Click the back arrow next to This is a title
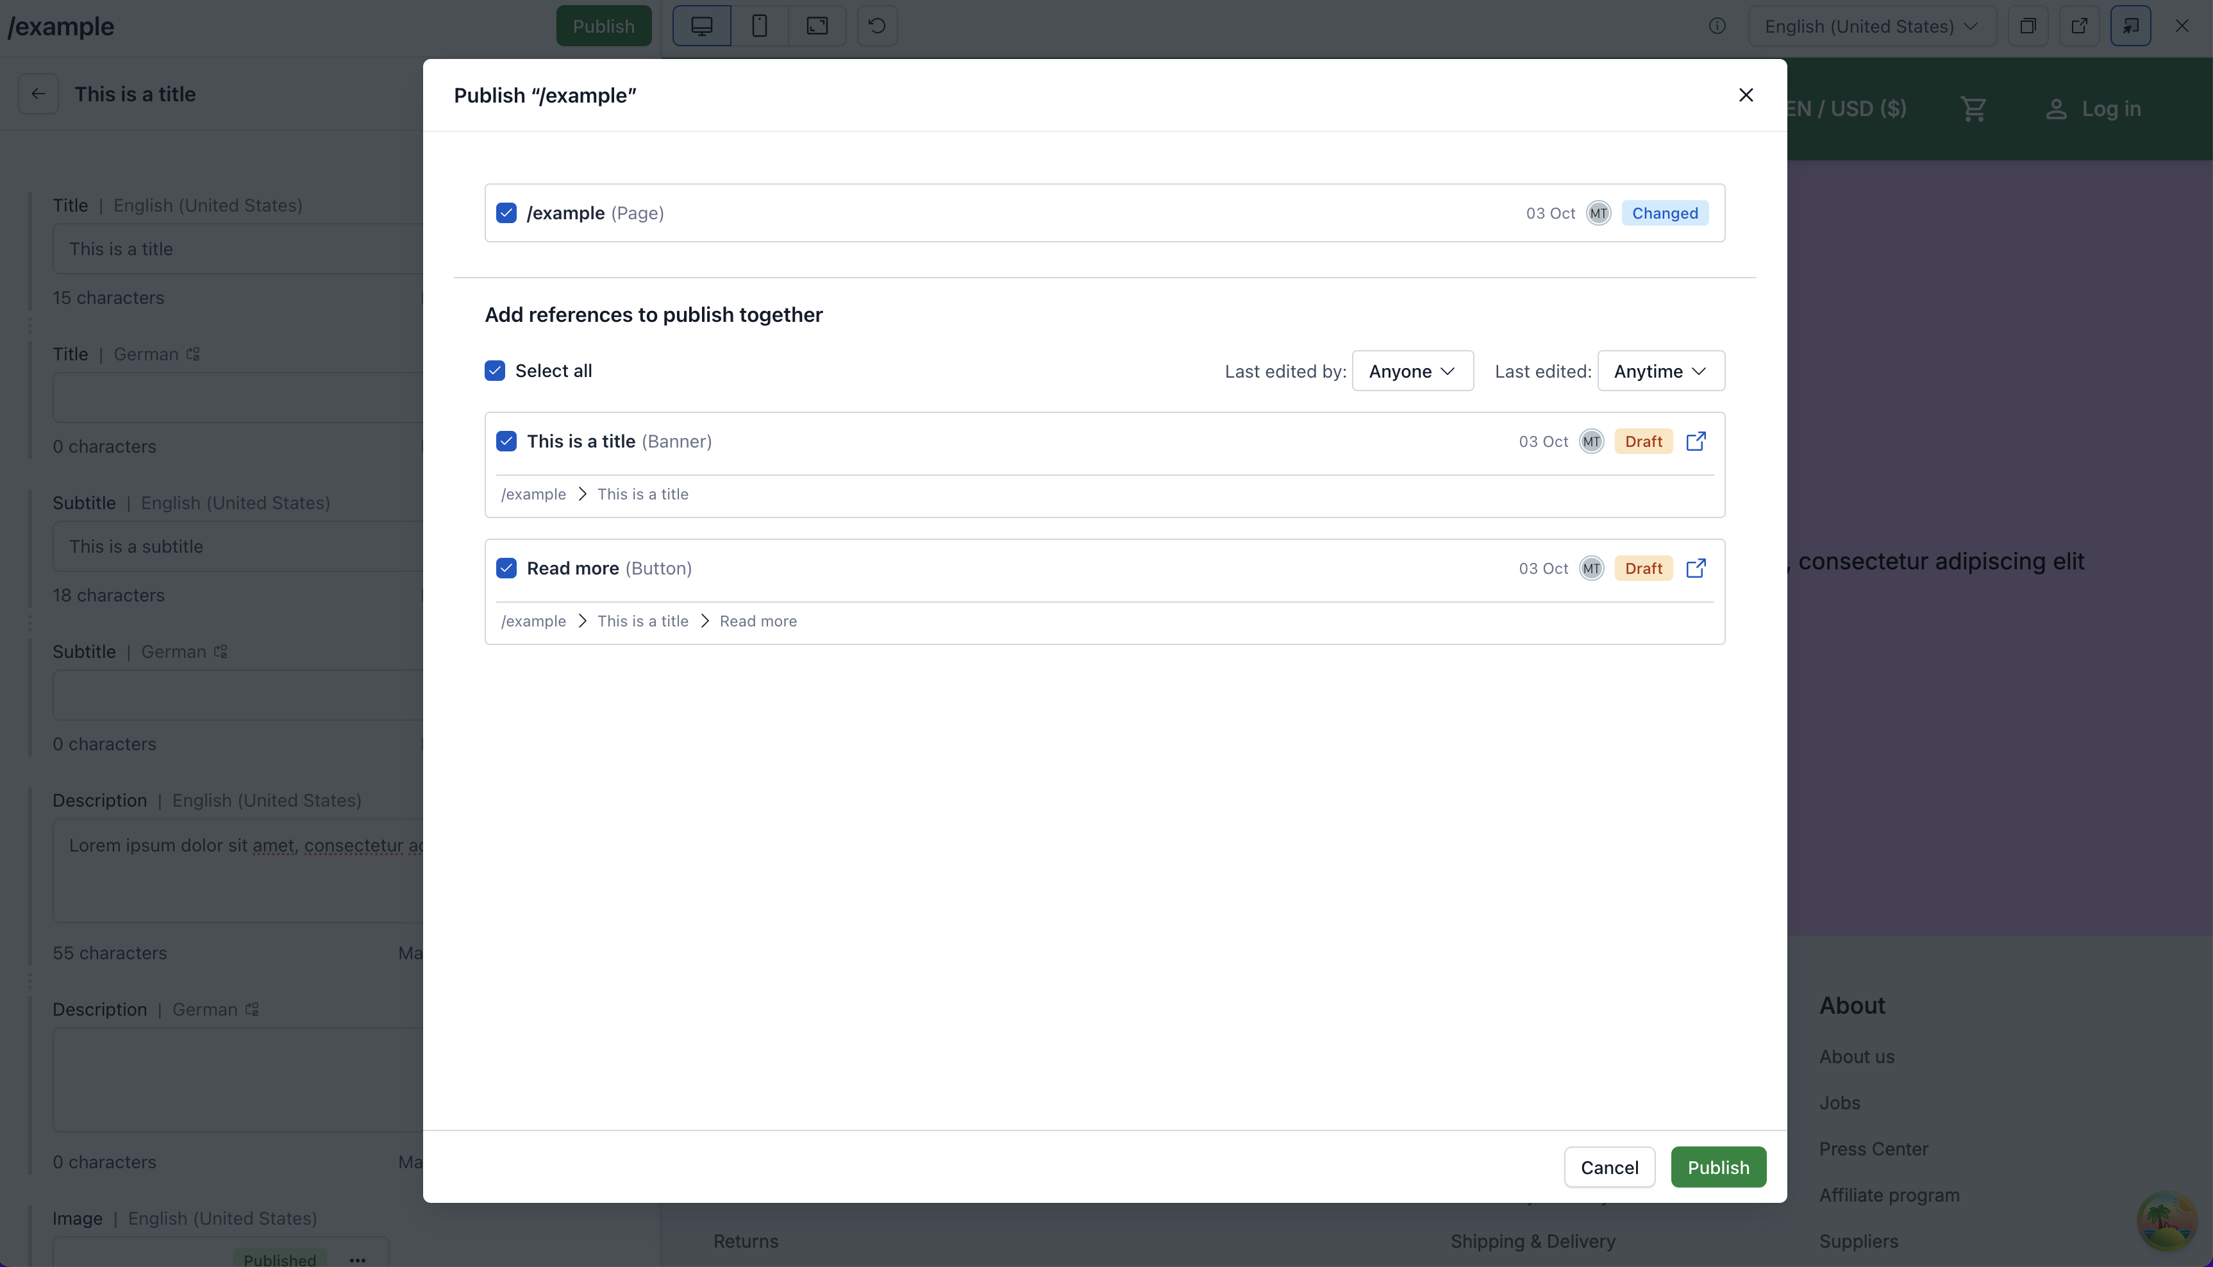Screen dimensions: 2213x1267 tap(38, 94)
